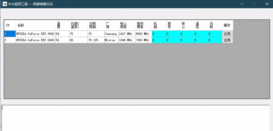273x131 pixels.
Task: Select the NVIDIA GeForce RTX 3060 name cell
Action: (35, 34)
